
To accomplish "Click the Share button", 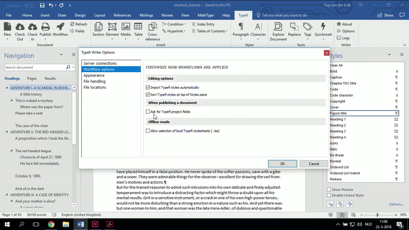I will [385, 15].
